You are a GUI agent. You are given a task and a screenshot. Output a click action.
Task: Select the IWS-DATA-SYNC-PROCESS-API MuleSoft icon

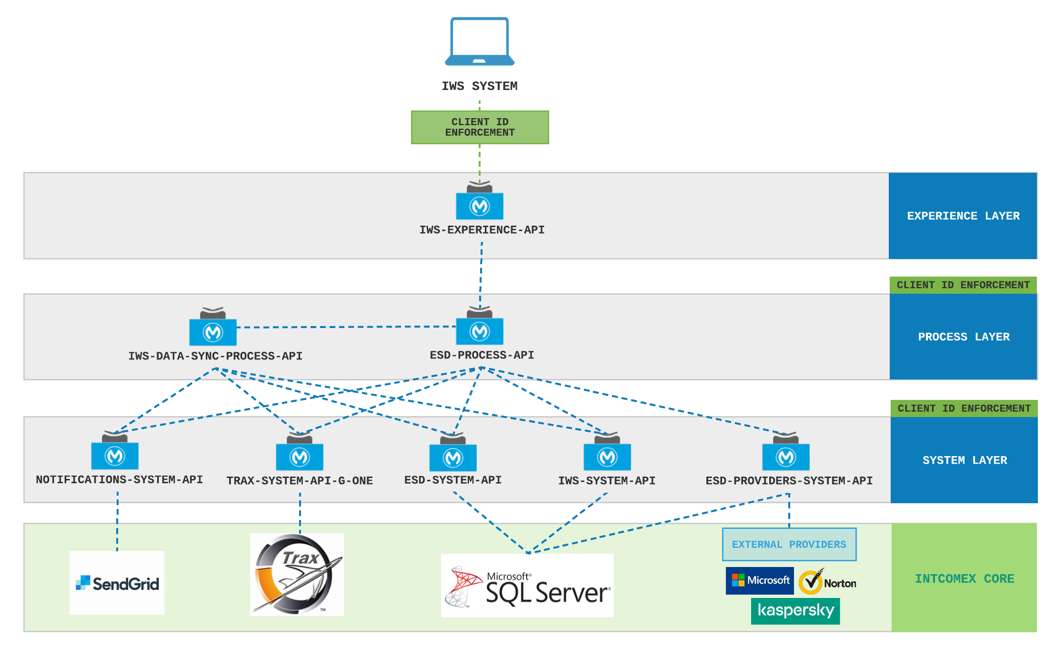pyautogui.click(x=213, y=327)
